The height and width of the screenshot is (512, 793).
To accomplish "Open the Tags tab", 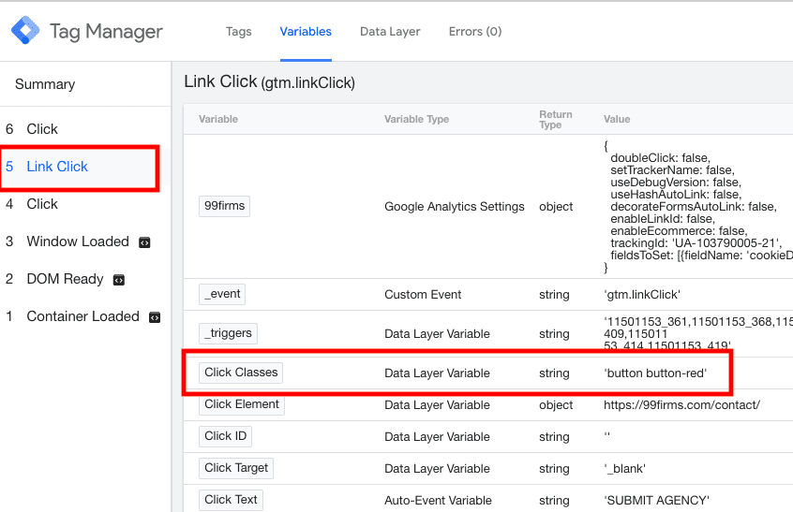I will point(238,31).
